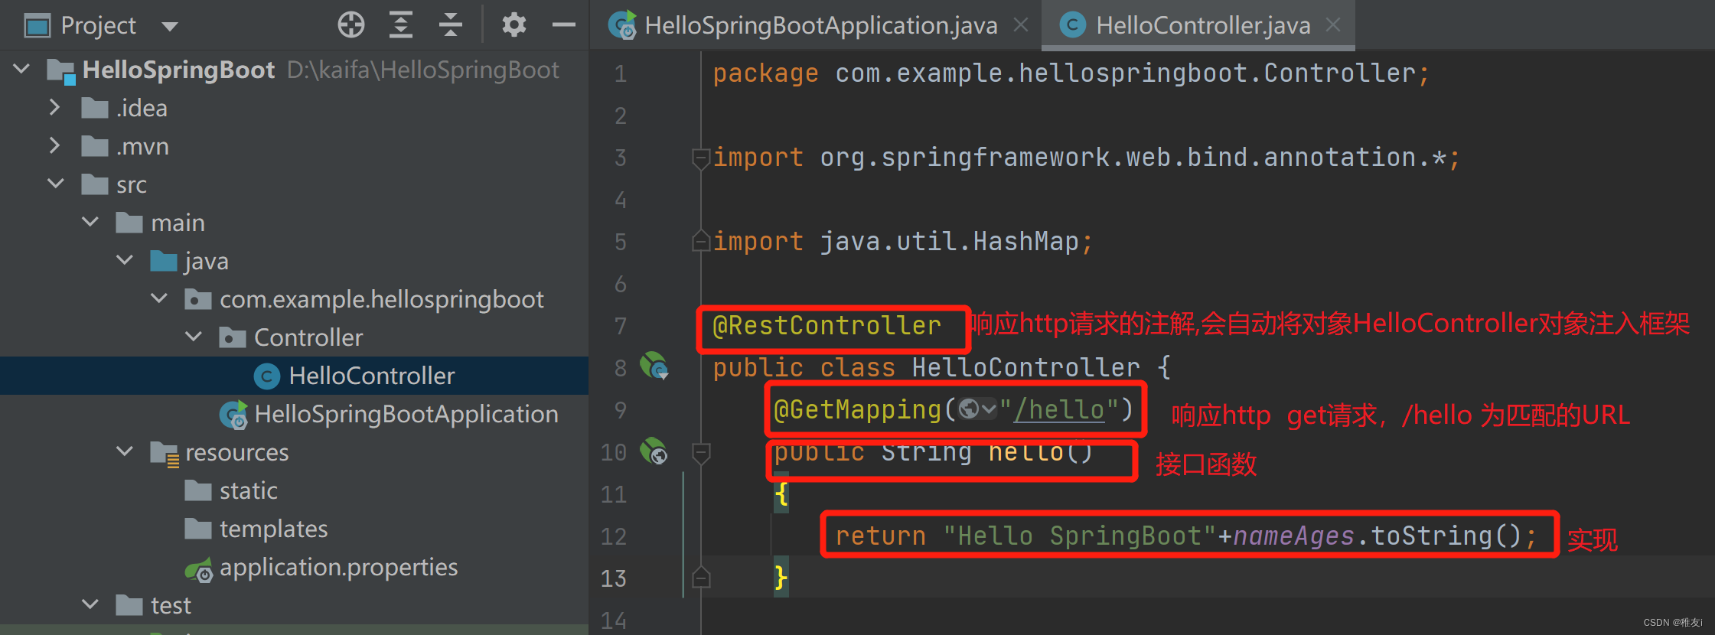The width and height of the screenshot is (1715, 635).
Task: Click the package declaration on line 1
Action: (1071, 73)
